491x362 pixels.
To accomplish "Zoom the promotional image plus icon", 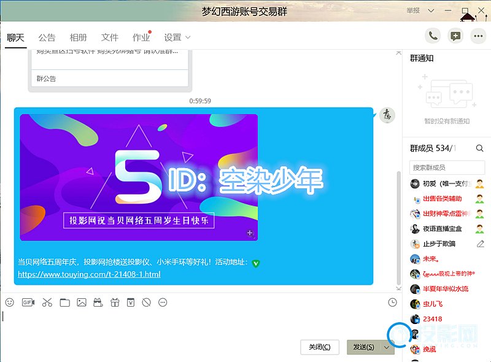I will [x=250, y=233].
